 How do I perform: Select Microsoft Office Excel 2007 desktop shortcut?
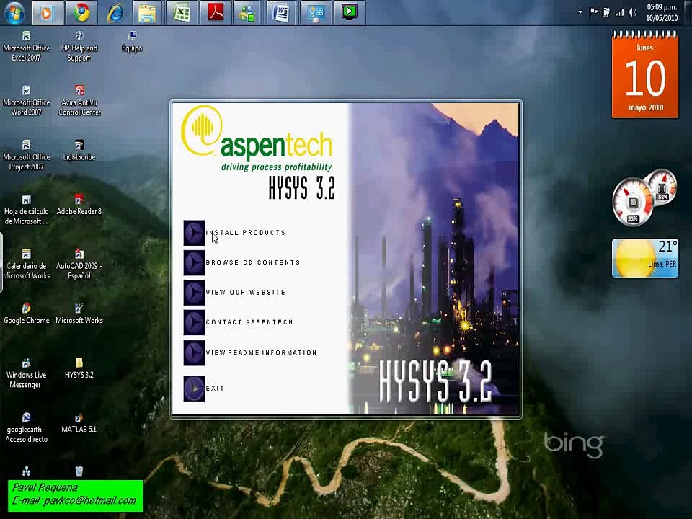[x=27, y=46]
